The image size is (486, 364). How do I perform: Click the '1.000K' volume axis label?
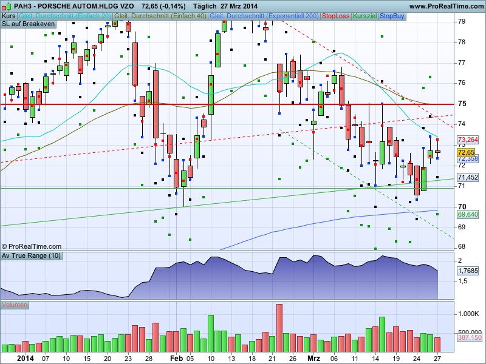tap(468, 314)
